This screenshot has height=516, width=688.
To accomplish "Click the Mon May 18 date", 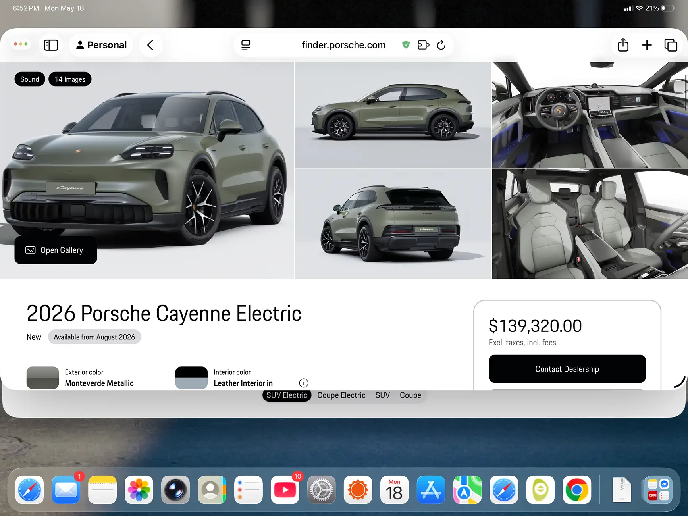I will (x=64, y=8).
